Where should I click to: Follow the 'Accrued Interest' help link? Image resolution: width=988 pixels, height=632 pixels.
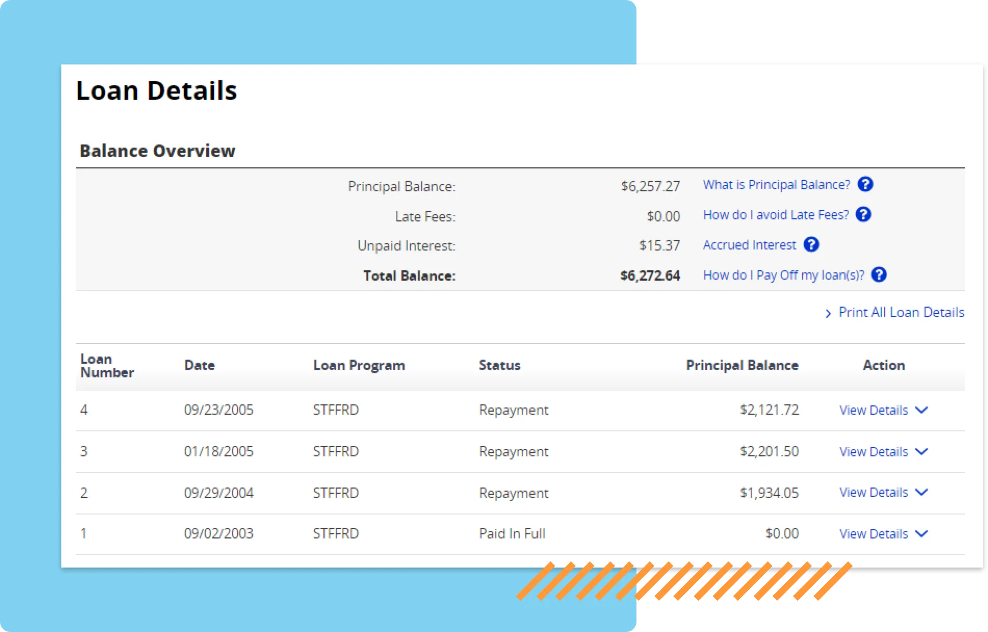pos(749,245)
